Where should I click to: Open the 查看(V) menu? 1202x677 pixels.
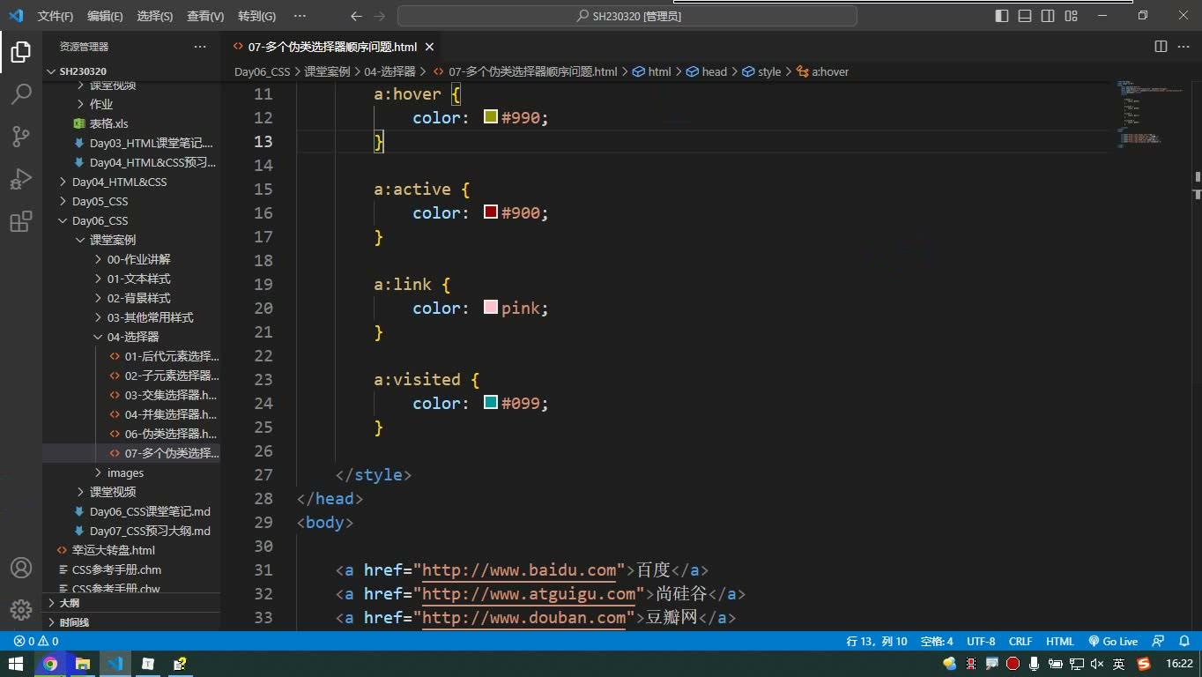[x=205, y=16]
